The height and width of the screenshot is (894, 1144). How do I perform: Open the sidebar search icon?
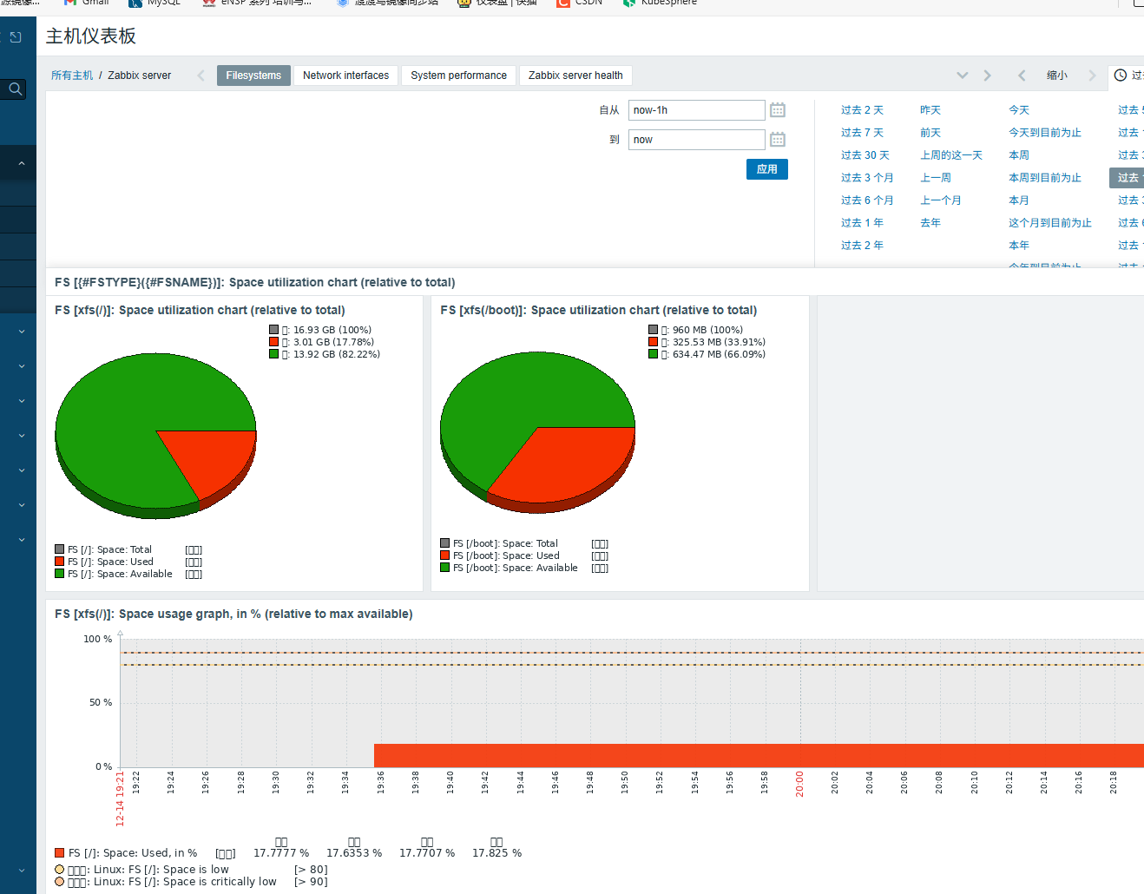coord(15,89)
